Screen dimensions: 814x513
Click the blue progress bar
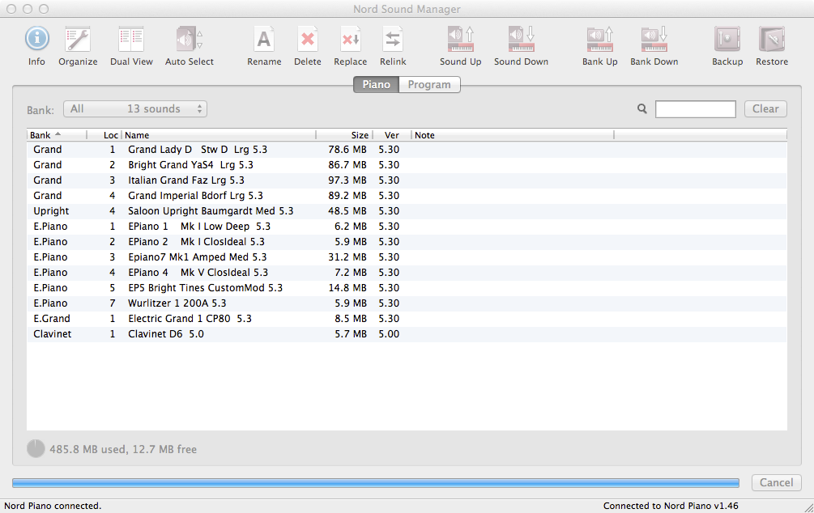[376, 483]
